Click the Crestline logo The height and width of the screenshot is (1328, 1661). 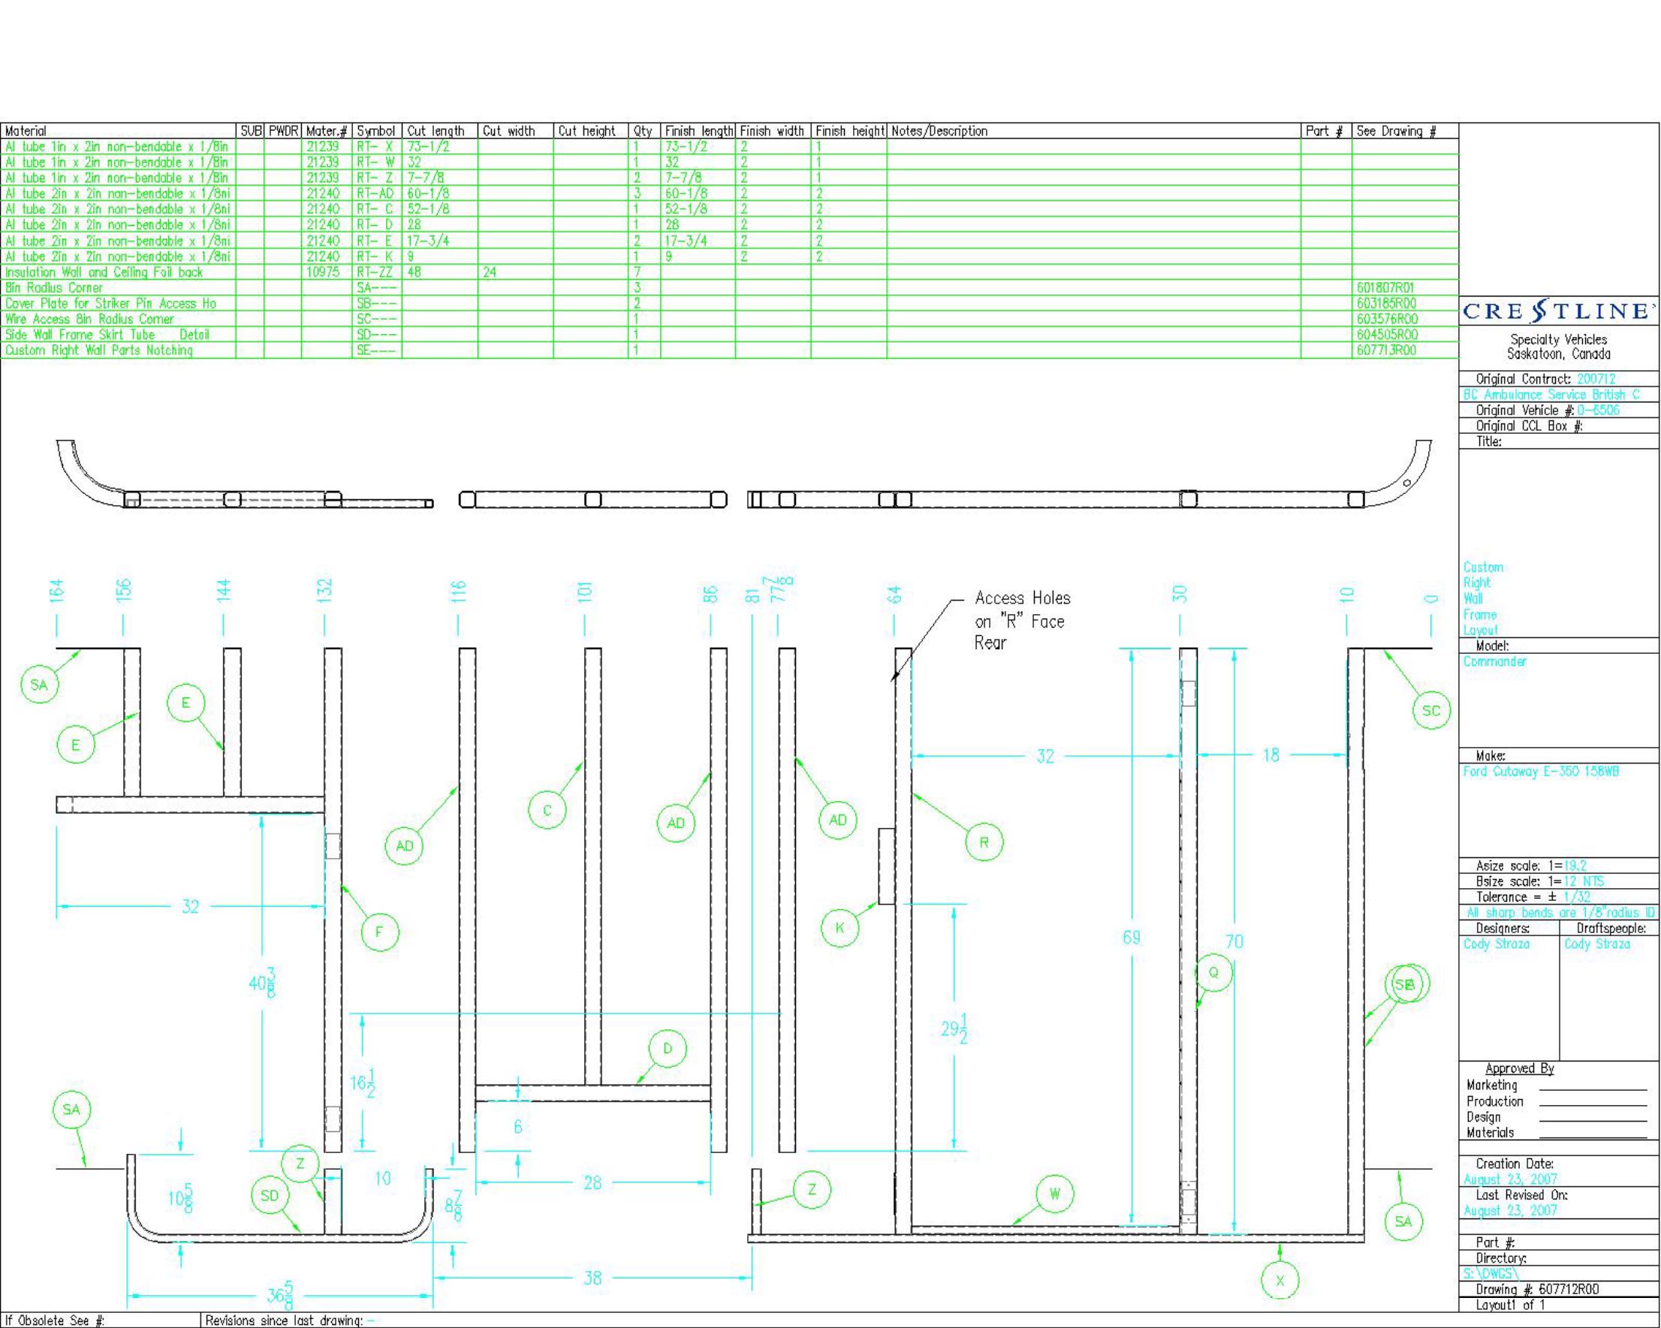tap(1559, 312)
